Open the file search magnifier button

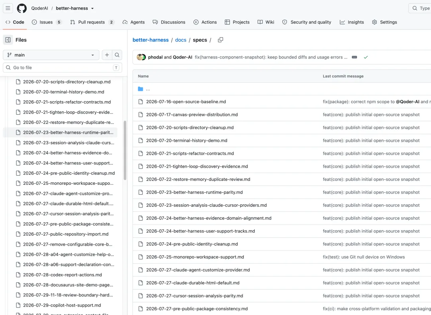[x=117, y=55]
